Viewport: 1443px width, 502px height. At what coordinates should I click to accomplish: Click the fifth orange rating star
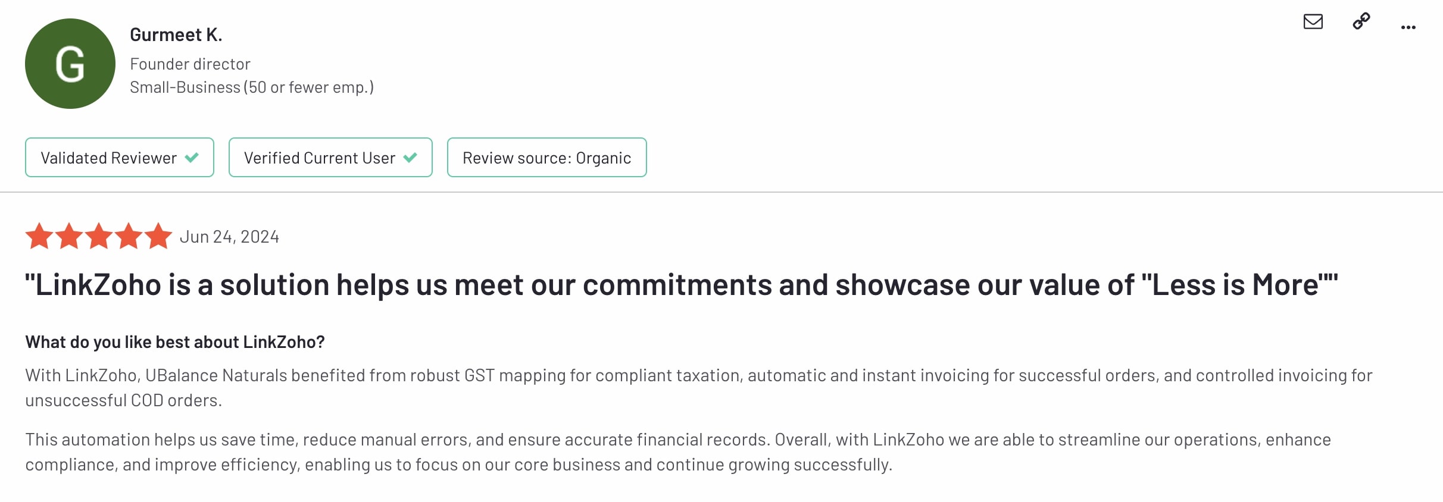[158, 236]
